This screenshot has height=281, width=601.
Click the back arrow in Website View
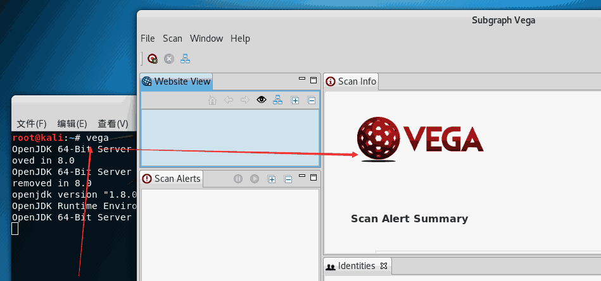(229, 100)
